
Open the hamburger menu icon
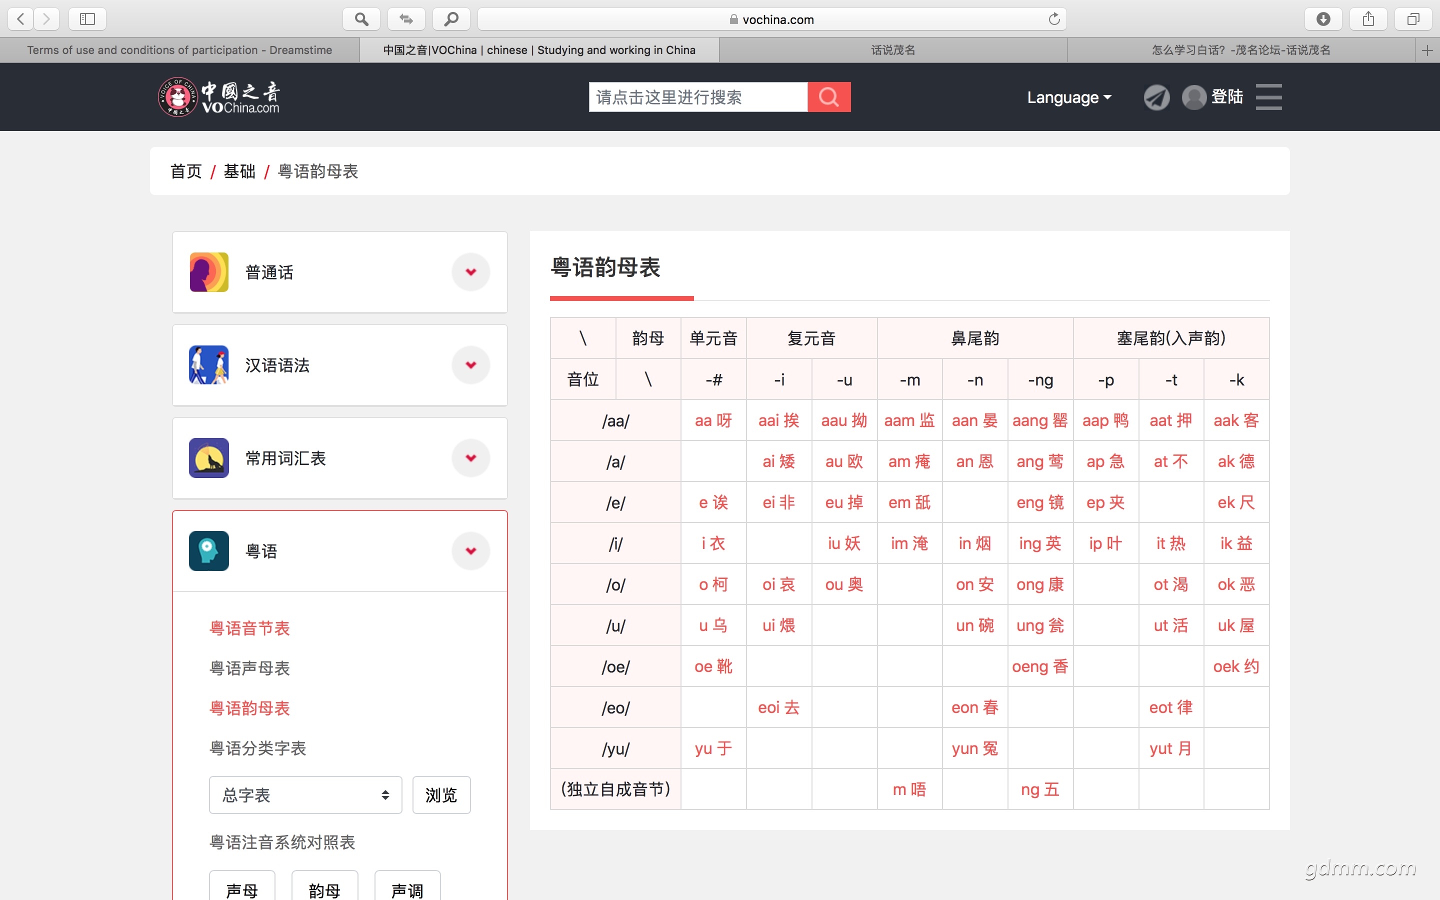1268,97
